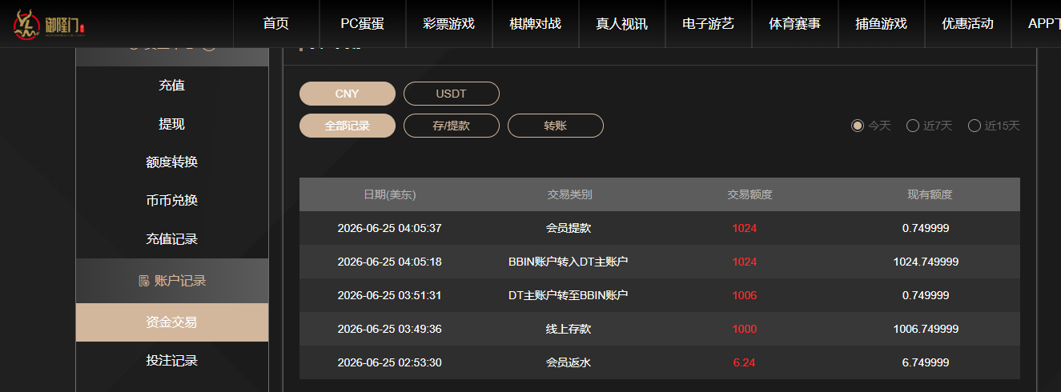The height and width of the screenshot is (392, 1061).
Task: Click the red amount 1006
Action: pos(745,295)
